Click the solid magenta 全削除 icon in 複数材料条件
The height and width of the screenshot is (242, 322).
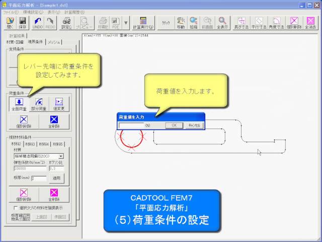tap(54, 195)
